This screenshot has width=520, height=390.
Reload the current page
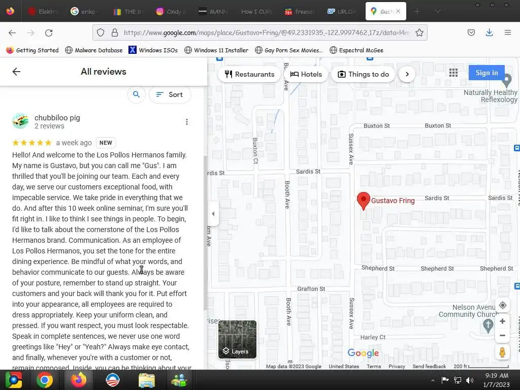[x=49, y=32]
